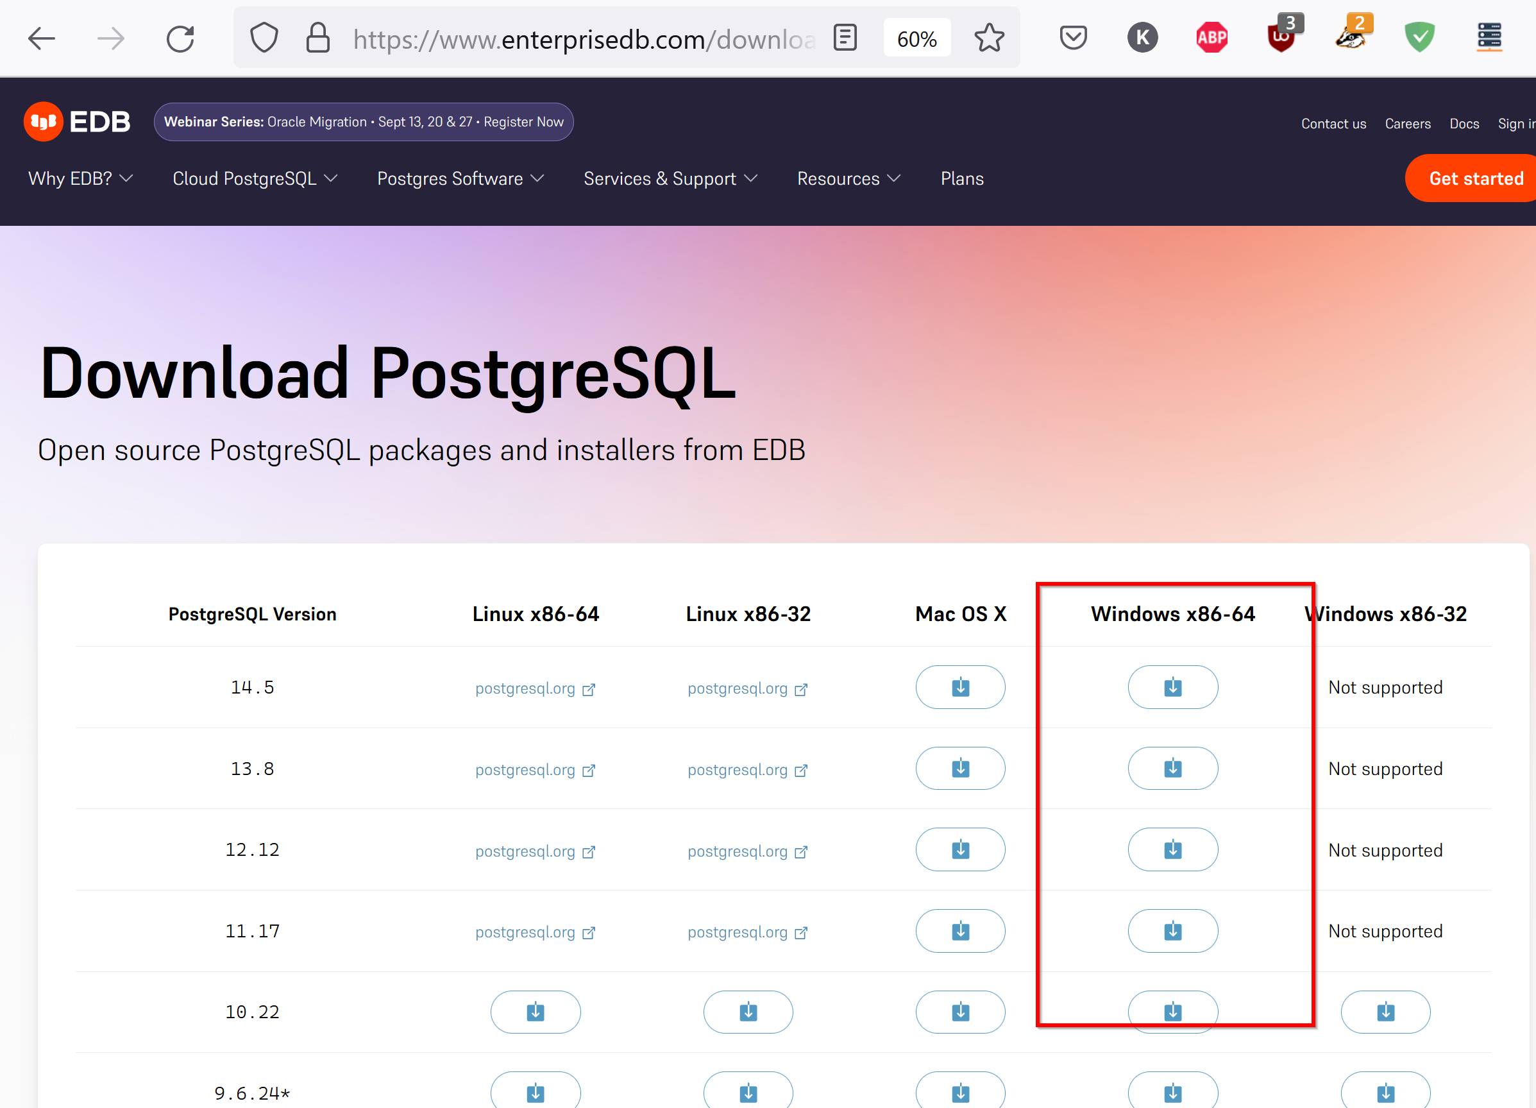Open the Docs link
Viewport: 1536px width, 1108px height.
coord(1464,123)
